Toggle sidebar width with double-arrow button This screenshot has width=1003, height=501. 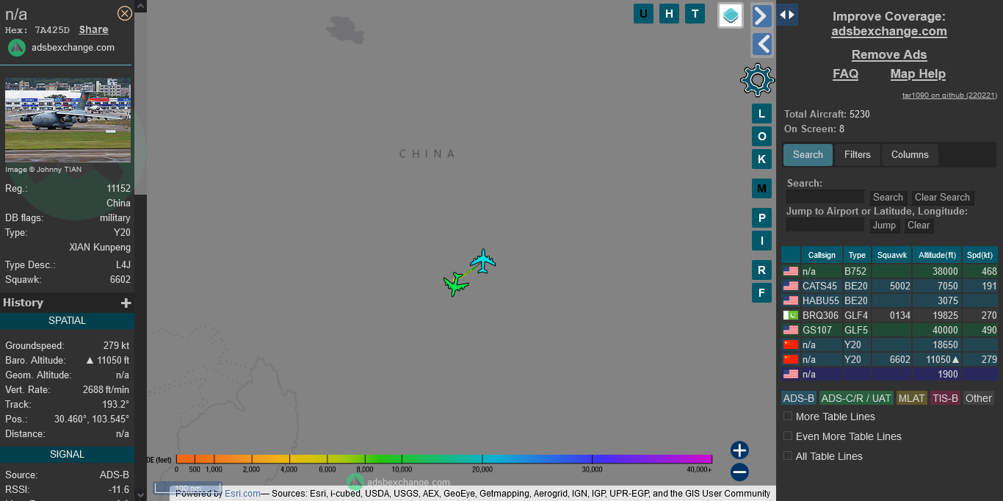(x=787, y=15)
